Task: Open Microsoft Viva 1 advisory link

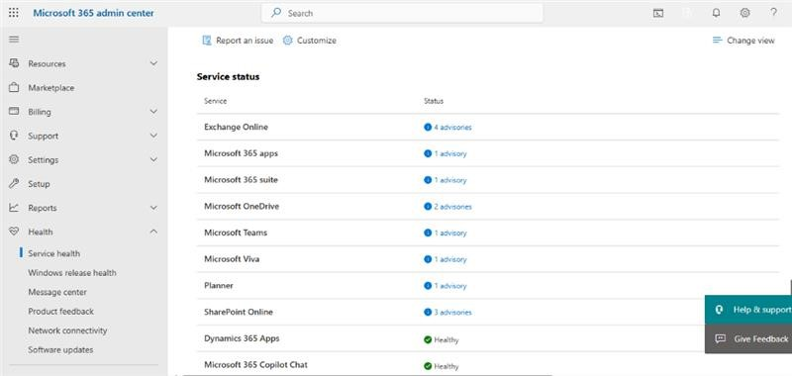Action: click(450, 259)
